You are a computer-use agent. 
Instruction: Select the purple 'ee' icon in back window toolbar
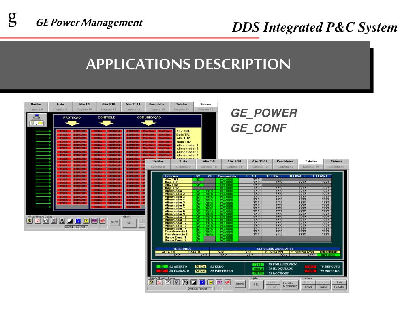94,221
